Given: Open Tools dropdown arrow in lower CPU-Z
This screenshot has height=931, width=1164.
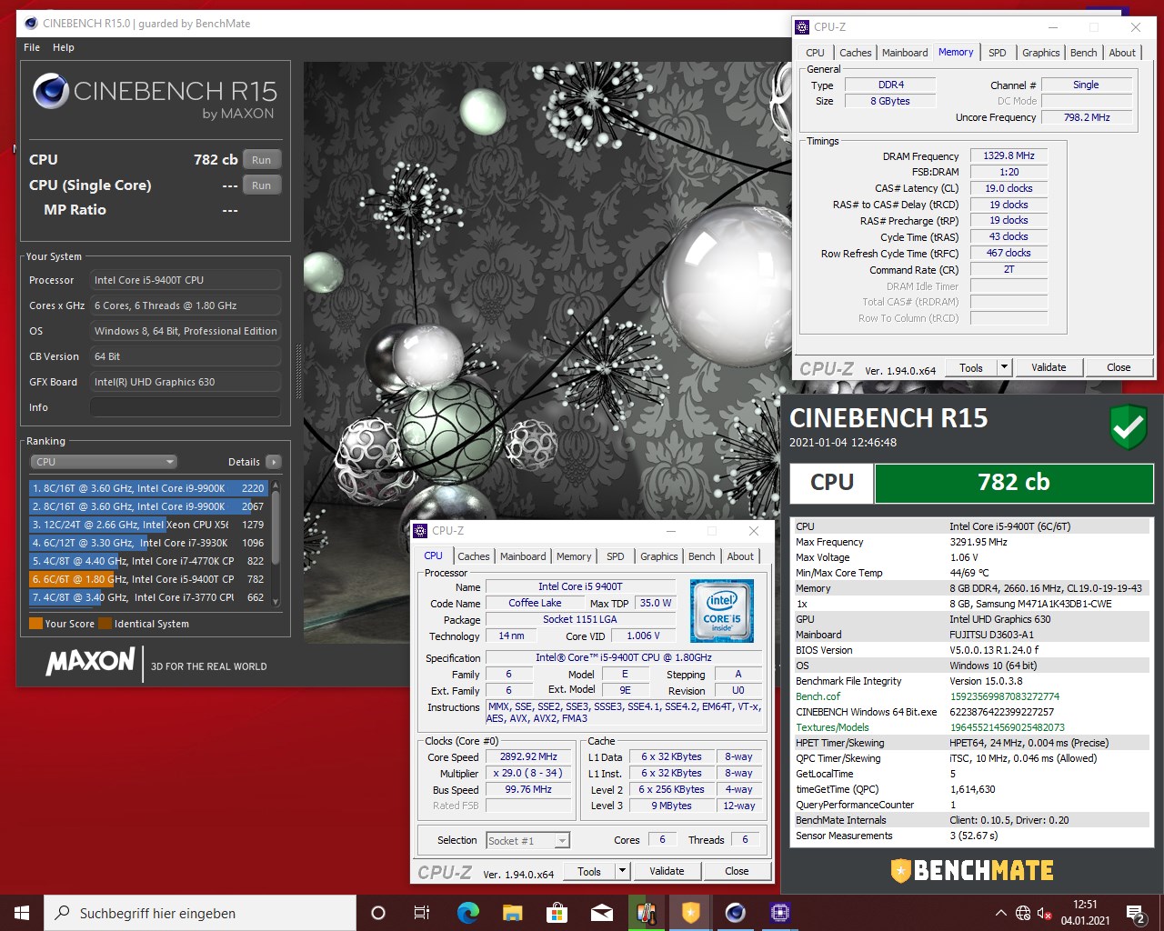Looking at the screenshot, I should [623, 871].
